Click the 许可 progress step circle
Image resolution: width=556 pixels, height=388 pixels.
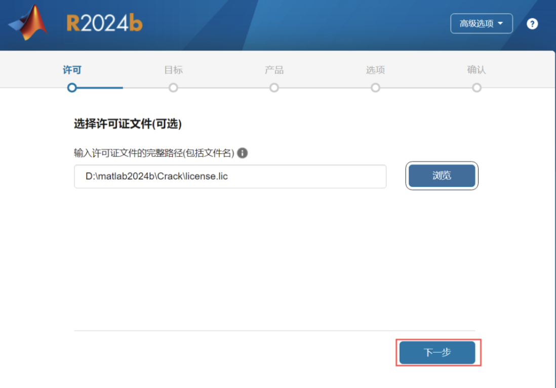click(72, 88)
